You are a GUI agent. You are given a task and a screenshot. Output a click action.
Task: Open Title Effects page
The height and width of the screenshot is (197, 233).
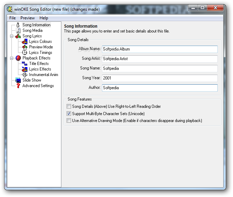[39, 64]
